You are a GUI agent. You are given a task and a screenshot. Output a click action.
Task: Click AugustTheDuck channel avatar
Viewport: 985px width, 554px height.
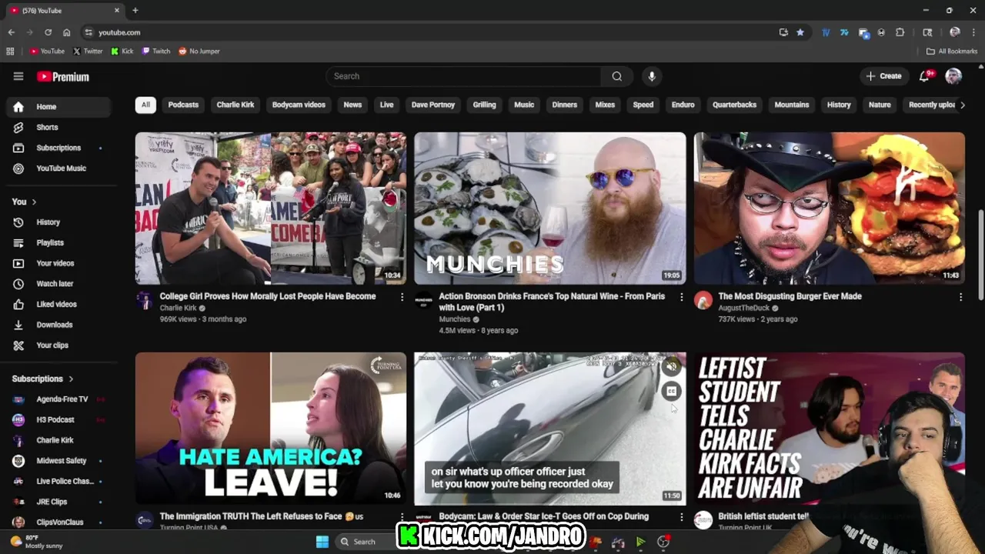[x=703, y=301]
